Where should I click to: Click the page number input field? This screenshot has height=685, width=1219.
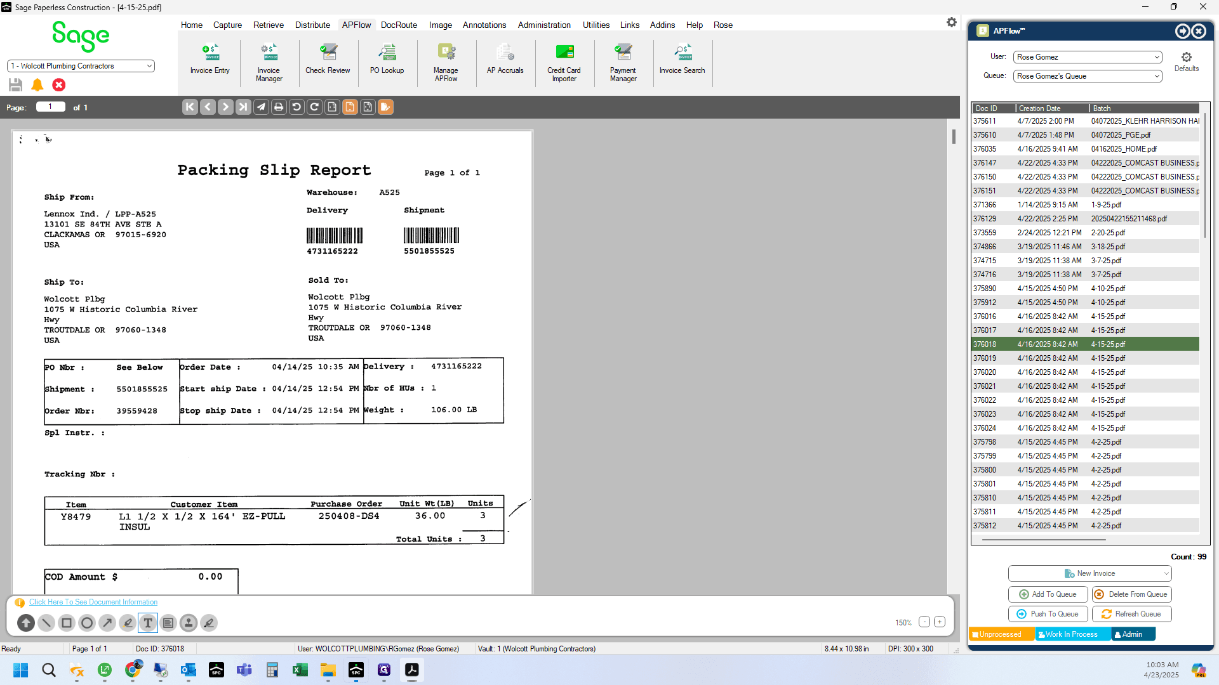[51, 107]
